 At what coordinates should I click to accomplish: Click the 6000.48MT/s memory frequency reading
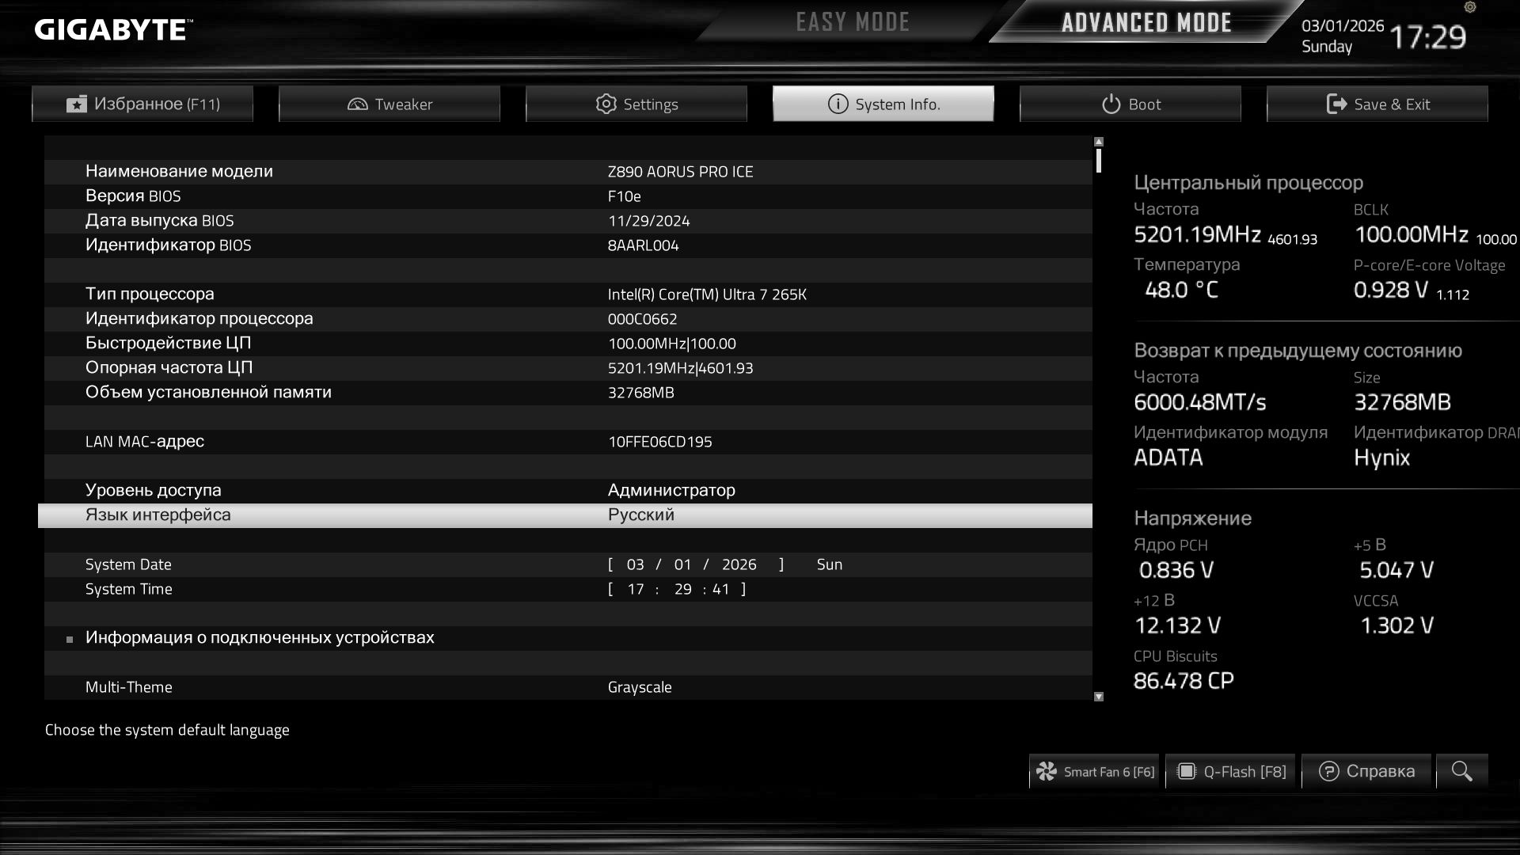(1200, 402)
